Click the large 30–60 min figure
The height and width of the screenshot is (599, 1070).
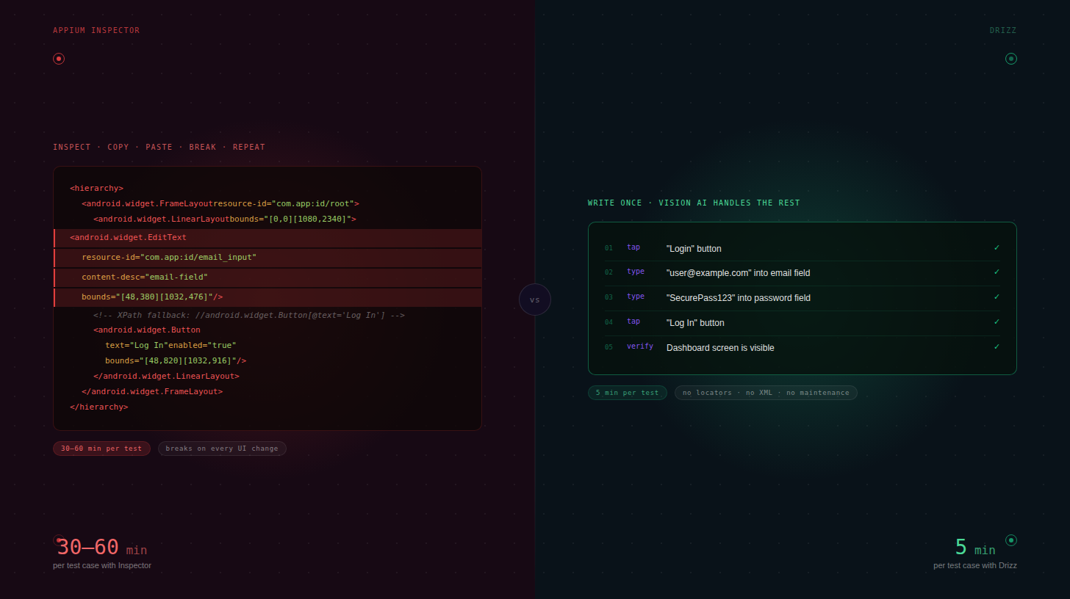coord(102,548)
